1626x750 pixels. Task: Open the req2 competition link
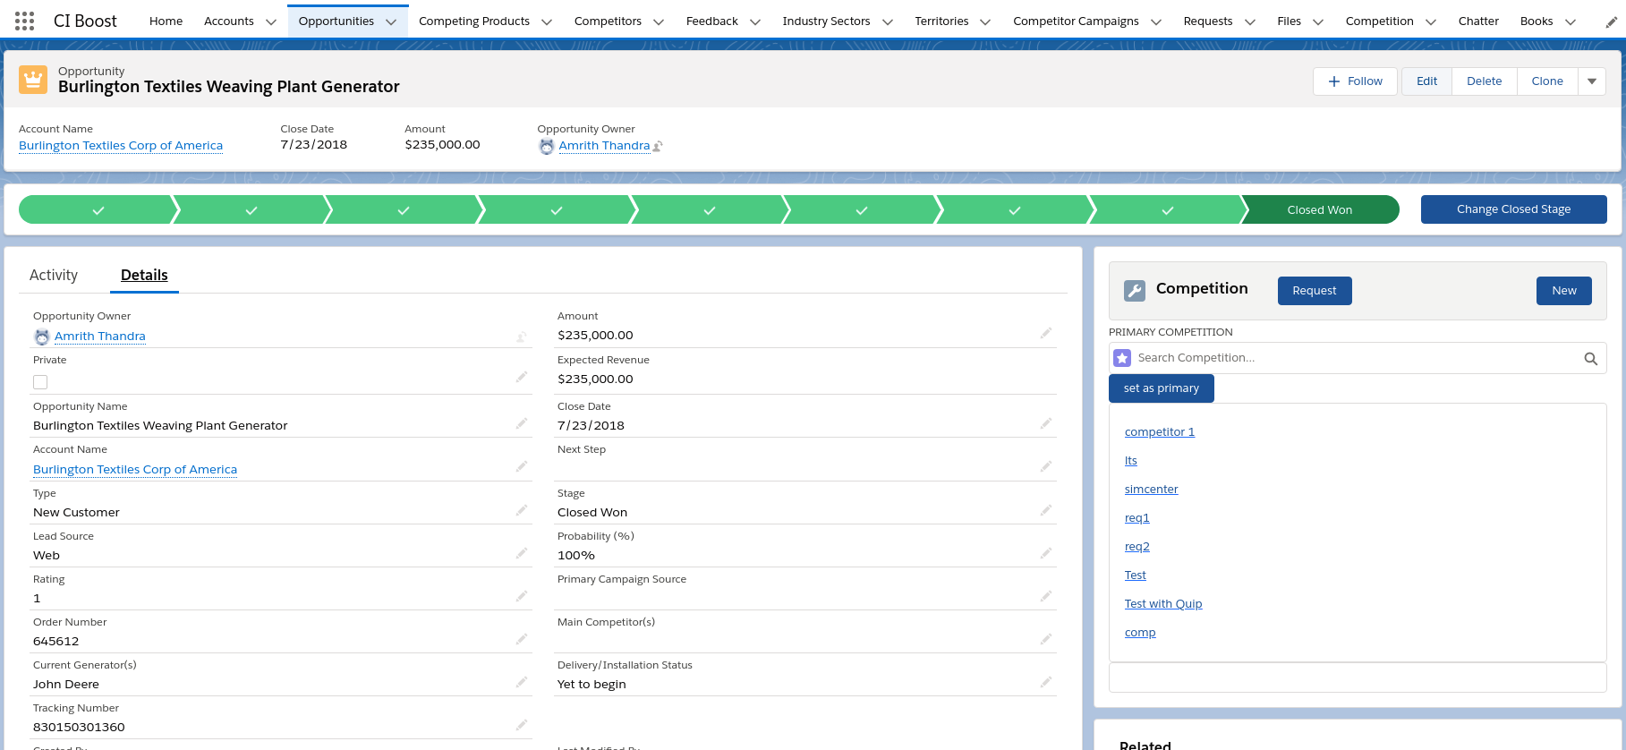(1137, 547)
